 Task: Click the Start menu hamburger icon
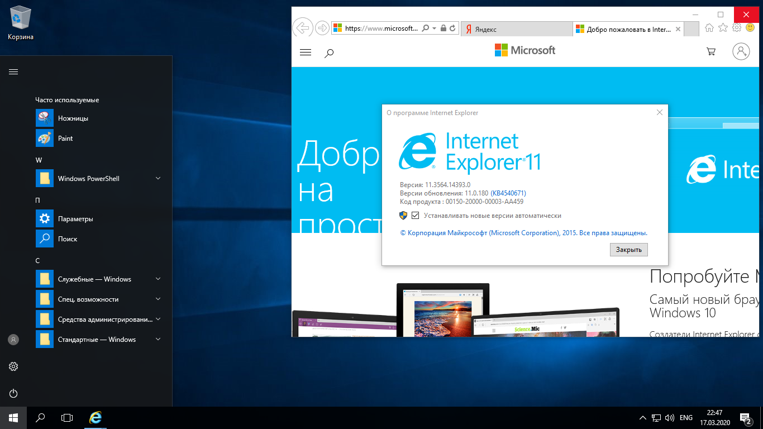pyautogui.click(x=13, y=71)
